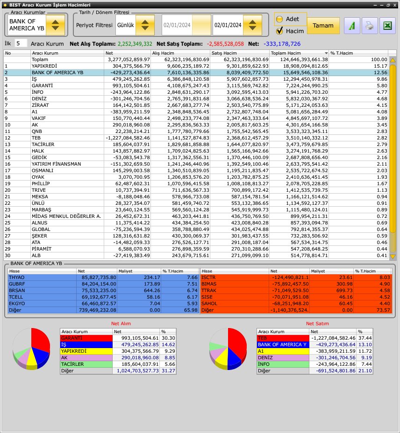Click the Hisse header in the sell-side table
This screenshot has width=400, height=433.
pos(234,271)
